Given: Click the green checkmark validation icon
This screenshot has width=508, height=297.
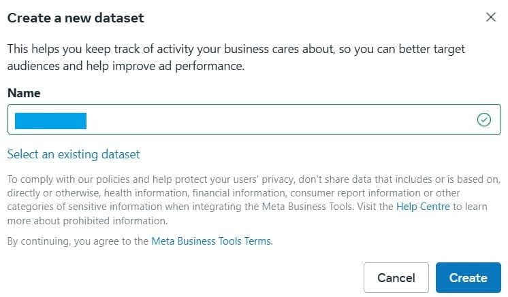Looking at the screenshot, I should pos(484,120).
